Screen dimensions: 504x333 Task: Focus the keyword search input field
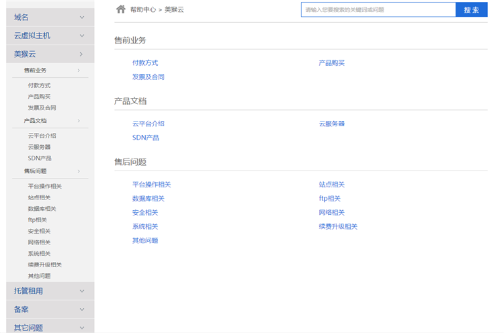pyautogui.click(x=378, y=10)
